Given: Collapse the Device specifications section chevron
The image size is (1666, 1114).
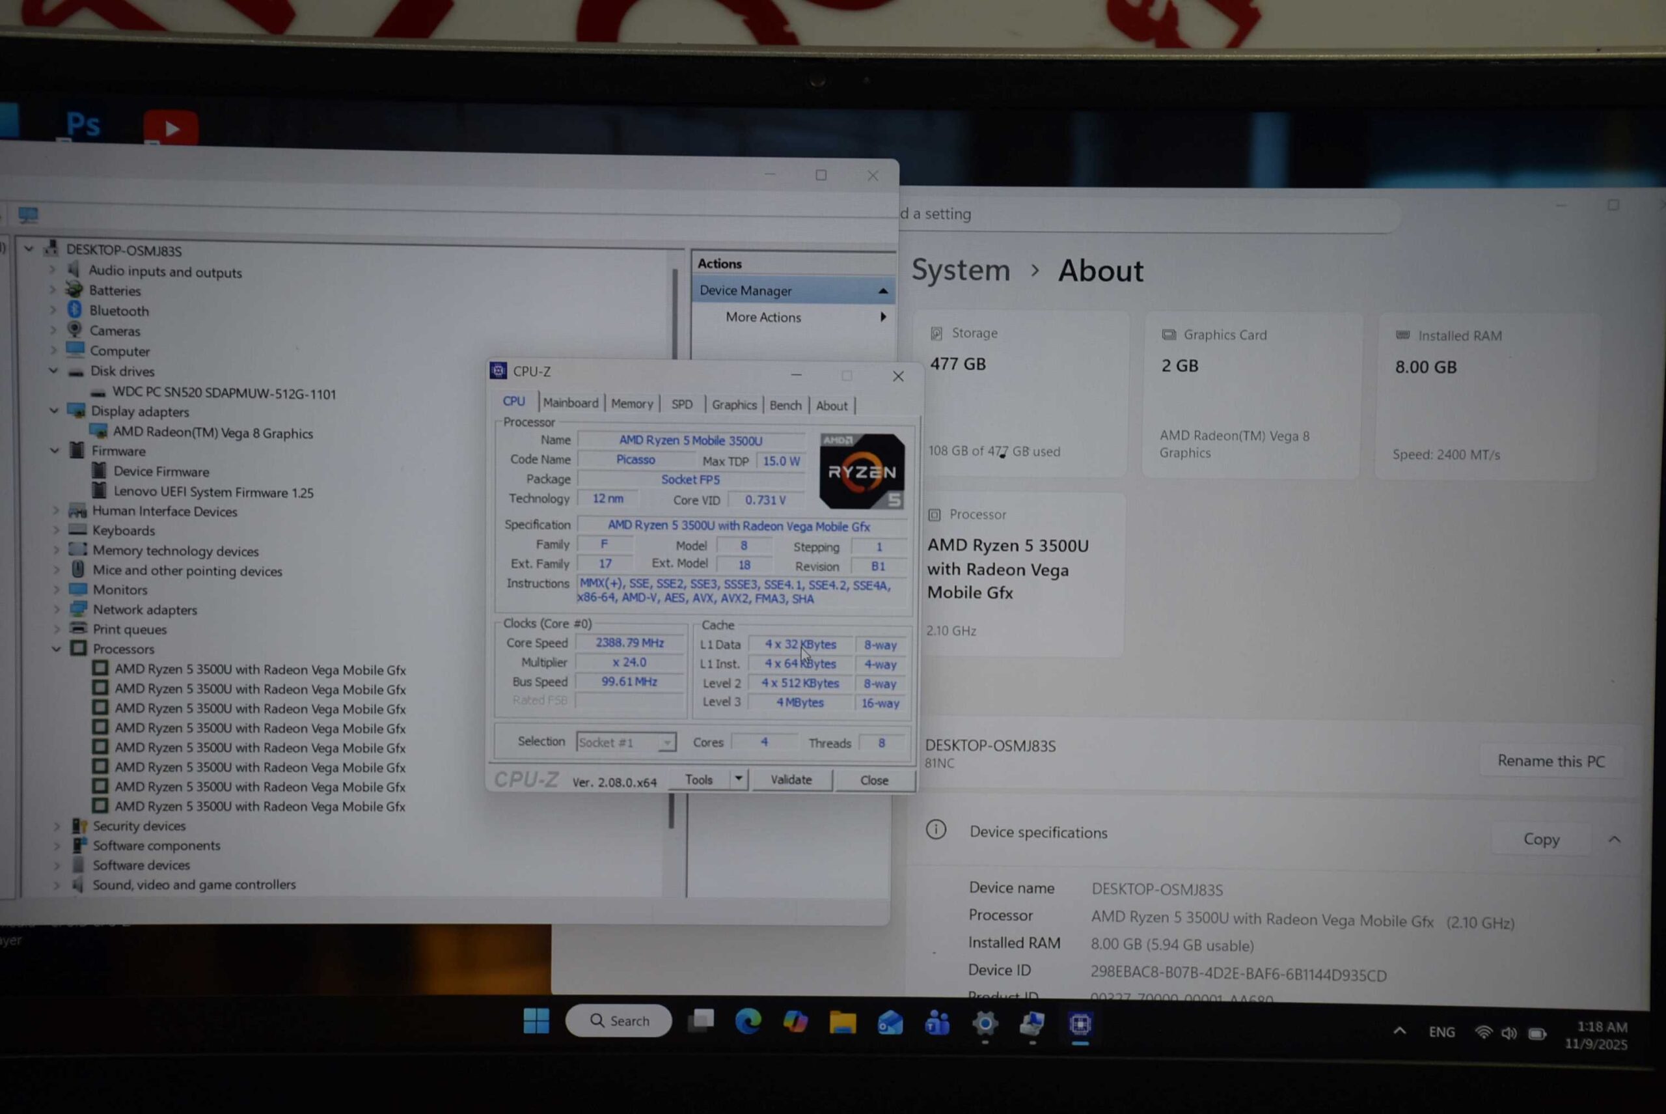Looking at the screenshot, I should (x=1614, y=840).
